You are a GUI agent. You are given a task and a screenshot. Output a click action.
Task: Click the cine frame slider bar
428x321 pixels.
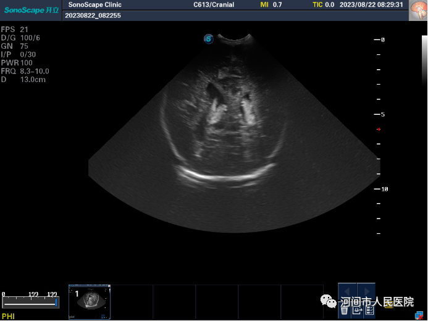pos(30,302)
